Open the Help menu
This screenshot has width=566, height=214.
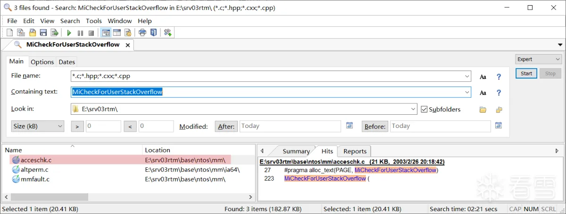[145, 21]
